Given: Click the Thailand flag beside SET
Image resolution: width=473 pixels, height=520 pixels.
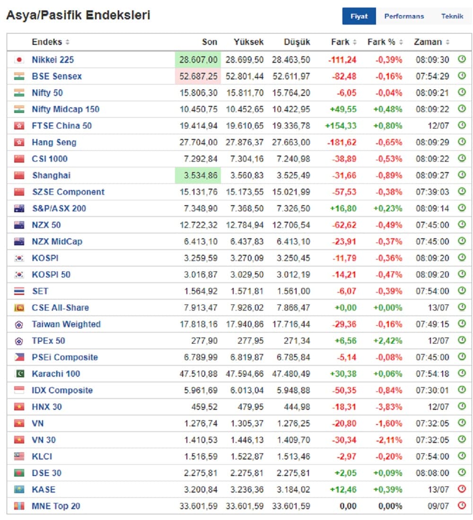Looking at the screenshot, I should pos(19,291).
